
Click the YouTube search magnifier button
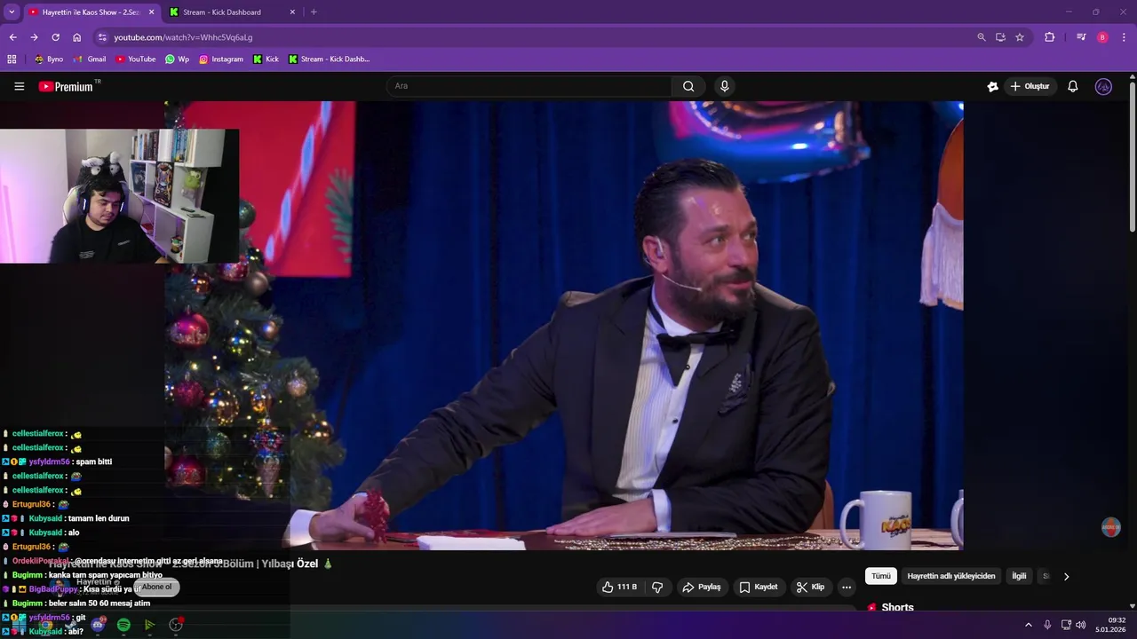(688, 86)
